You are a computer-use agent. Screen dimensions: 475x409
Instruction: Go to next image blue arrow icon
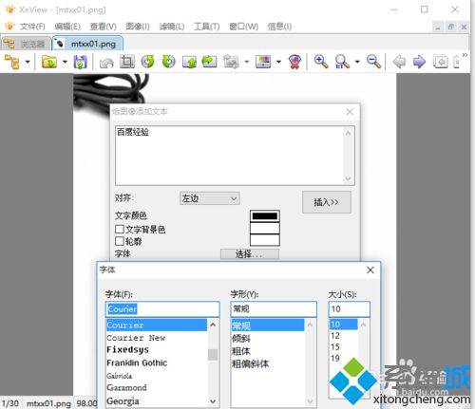coord(420,62)
